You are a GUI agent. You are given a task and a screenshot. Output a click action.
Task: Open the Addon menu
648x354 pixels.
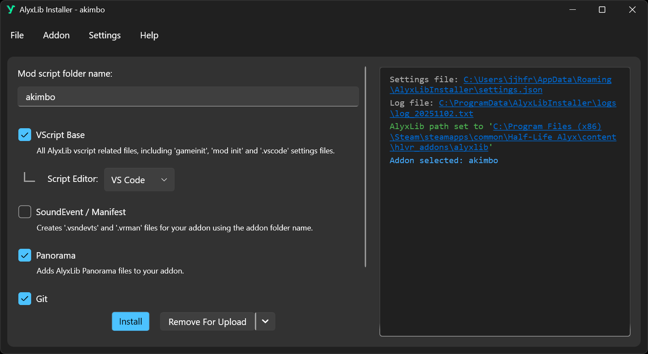pyautogui.click(x=56, y=35)
